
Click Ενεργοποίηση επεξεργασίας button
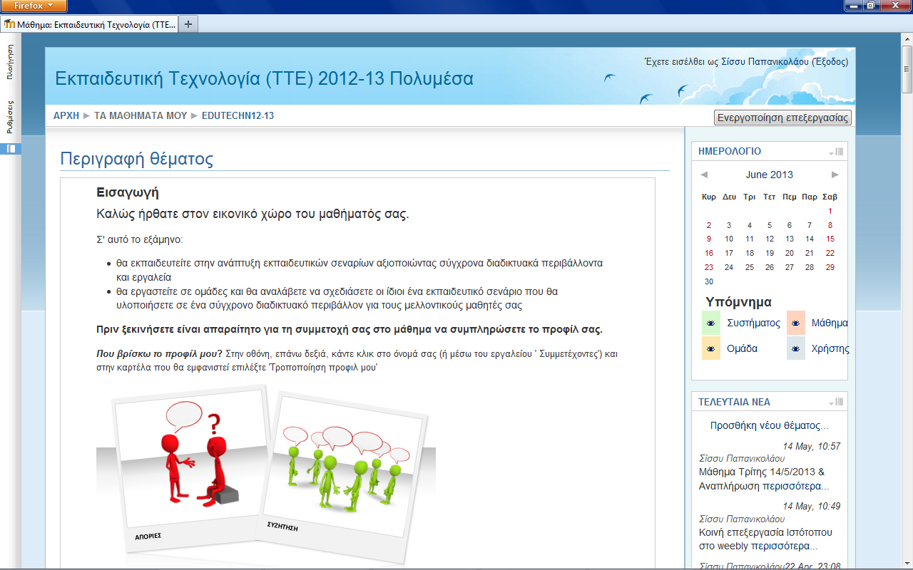[x=782, y=118]
